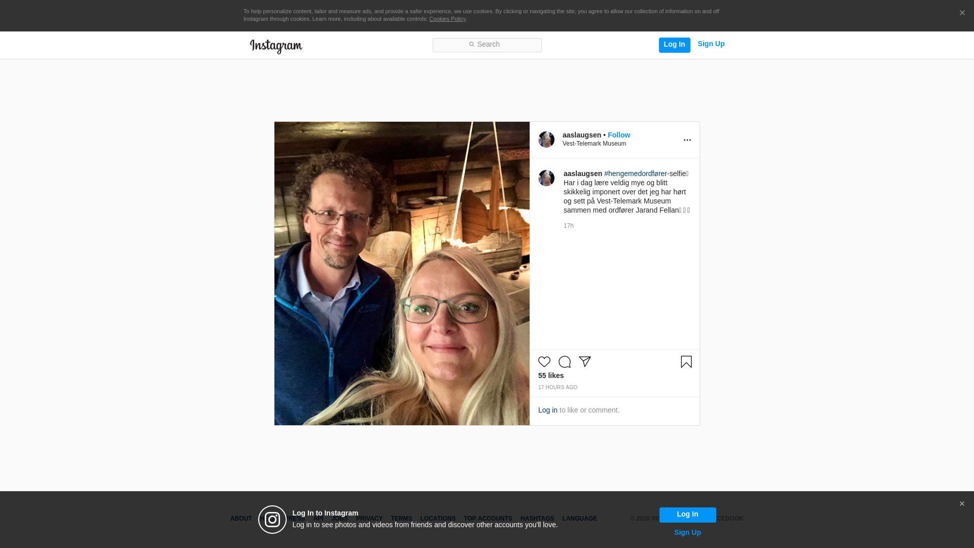
Task: Open the Cookies Policy link
Action: click(447, 19)
